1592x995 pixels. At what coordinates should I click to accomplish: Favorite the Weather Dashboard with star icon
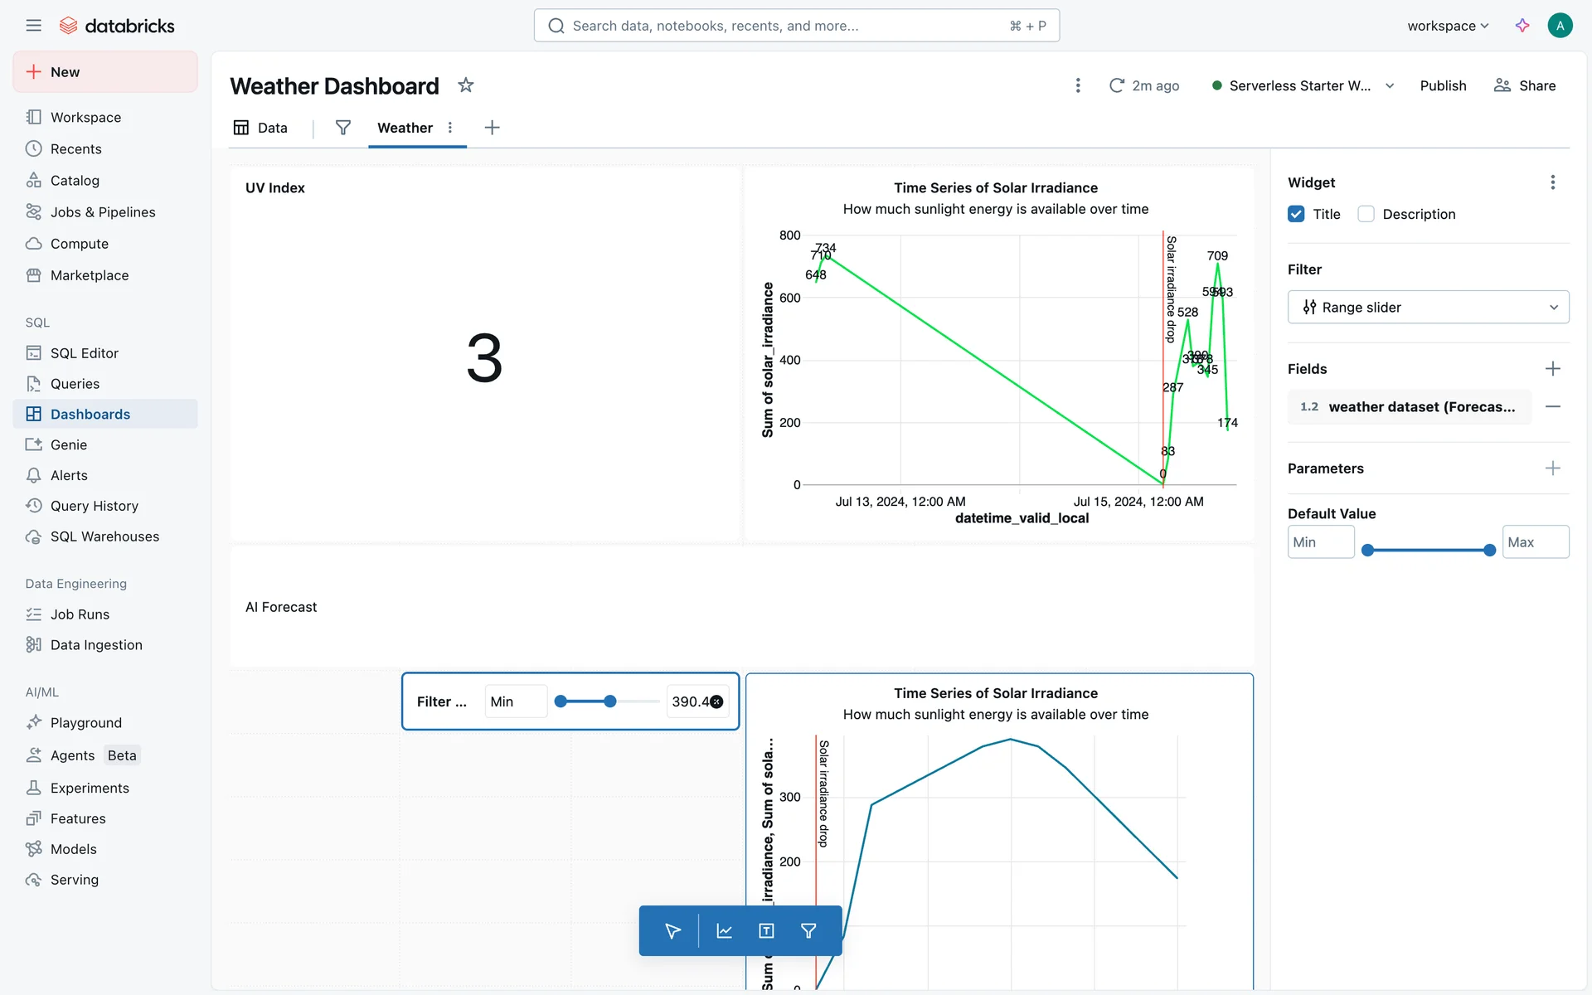pyautogui.click(x=466, y=85)
